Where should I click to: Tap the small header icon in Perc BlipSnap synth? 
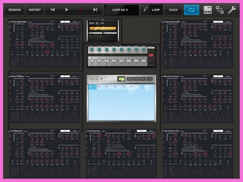52,130
